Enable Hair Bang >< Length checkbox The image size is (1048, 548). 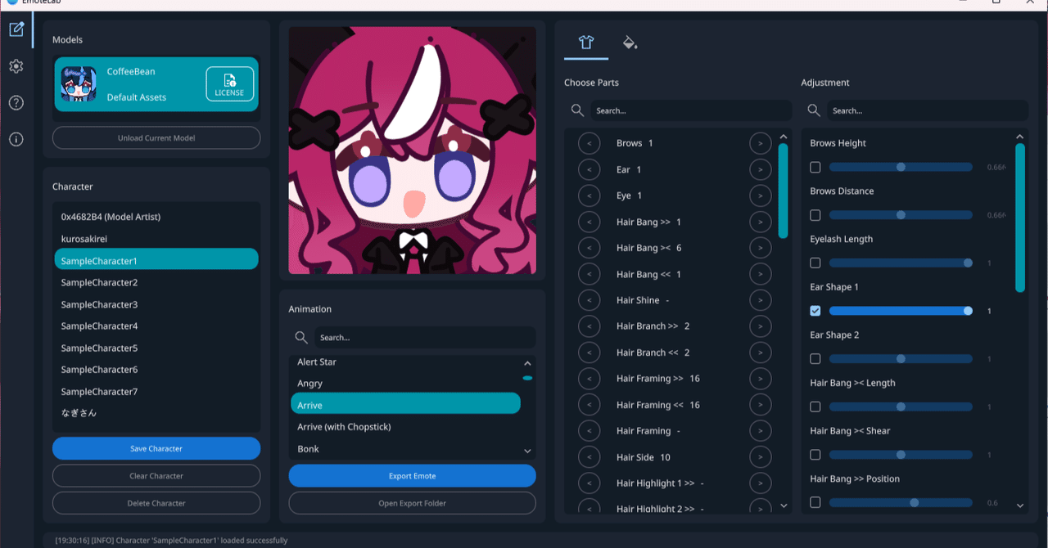[x=815, y=407]
